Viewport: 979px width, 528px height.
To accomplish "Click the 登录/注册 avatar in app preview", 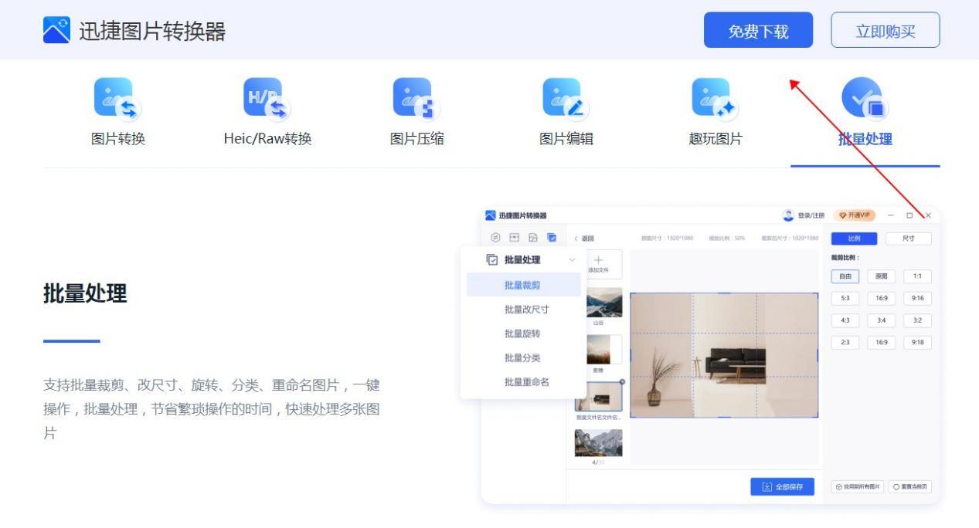I will (789, 215).
